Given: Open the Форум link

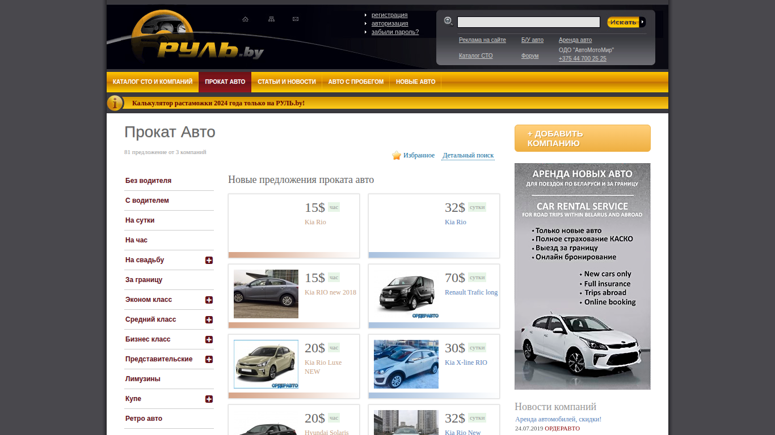Looking at the screenshot, I should (530, 56).
